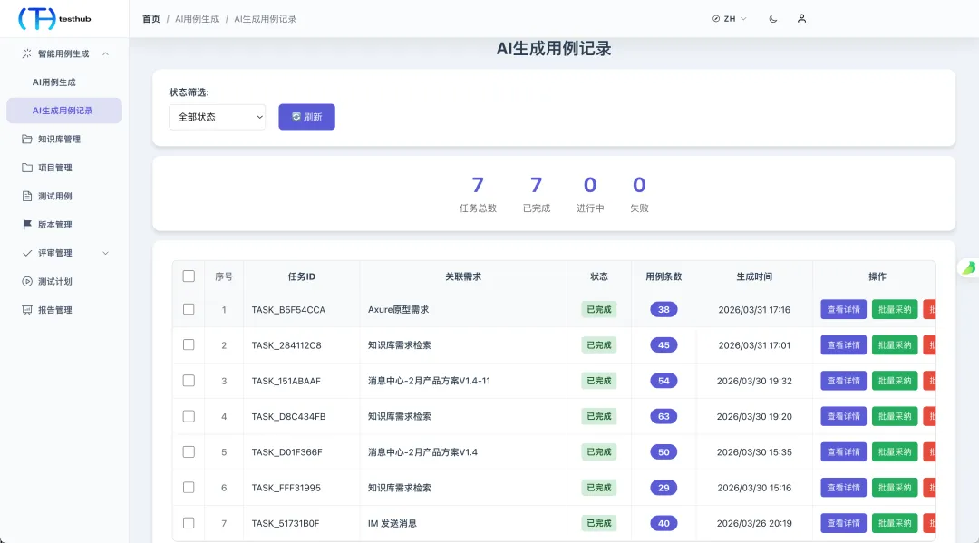Click the 测试用例 document icon
Screen dimensions: 979x543
coord(27,196)
